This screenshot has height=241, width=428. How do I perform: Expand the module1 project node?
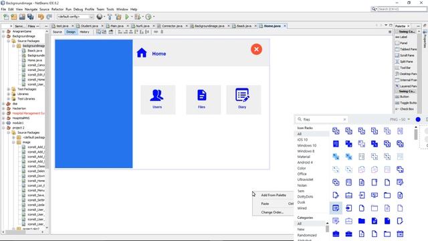(x=3, y=123)
